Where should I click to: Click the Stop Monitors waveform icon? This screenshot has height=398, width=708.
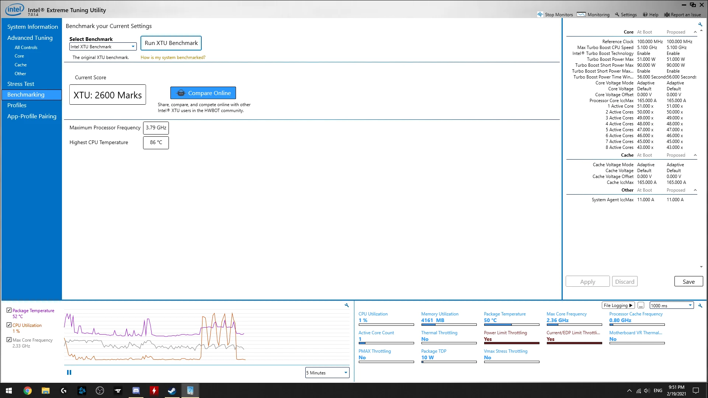point(540,15)
